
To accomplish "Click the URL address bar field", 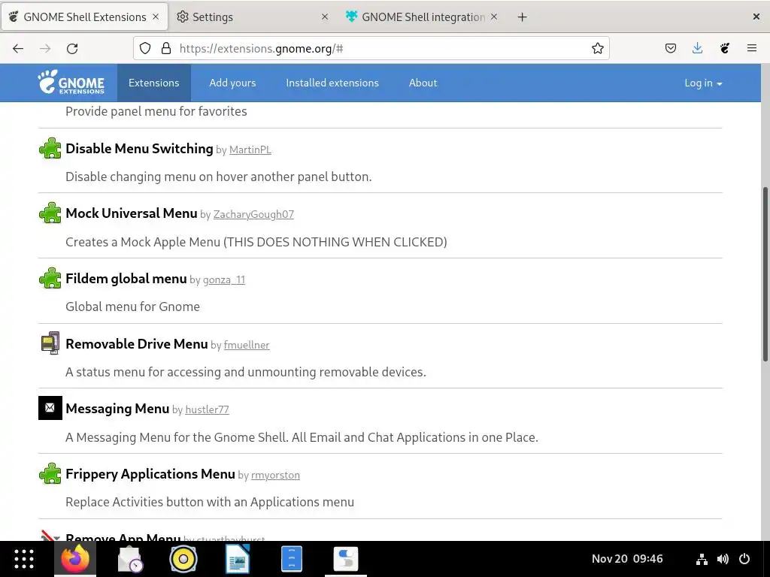I will point(371,48).
